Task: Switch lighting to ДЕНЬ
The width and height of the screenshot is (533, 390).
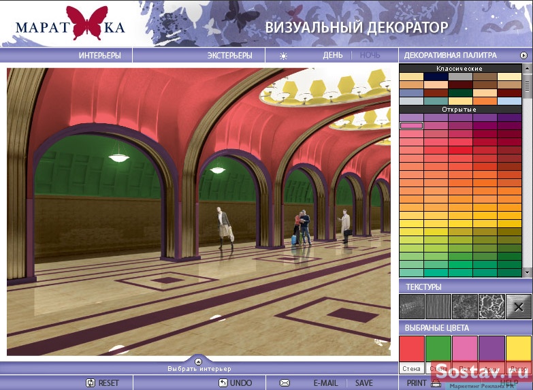Action: pyautogui.click(x=333, y=55)
